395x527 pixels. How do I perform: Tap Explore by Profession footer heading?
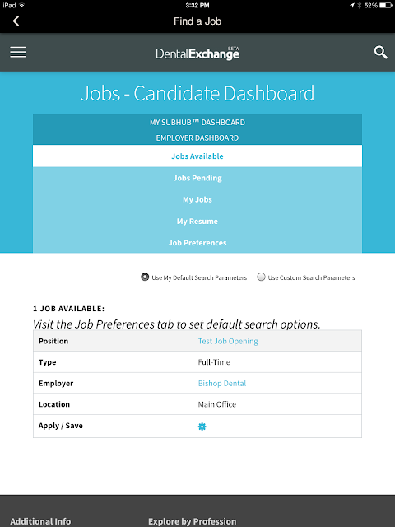point(193,521)
